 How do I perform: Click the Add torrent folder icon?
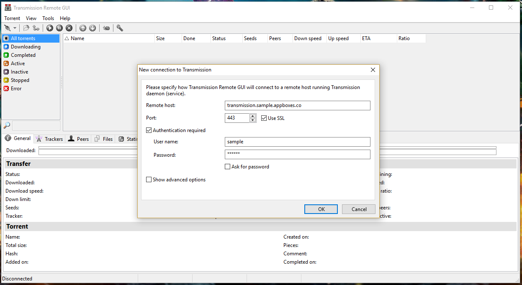pos(26,28)
